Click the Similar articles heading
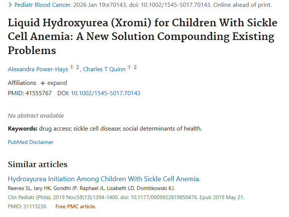The image size is (289, 217). (38, 164)
